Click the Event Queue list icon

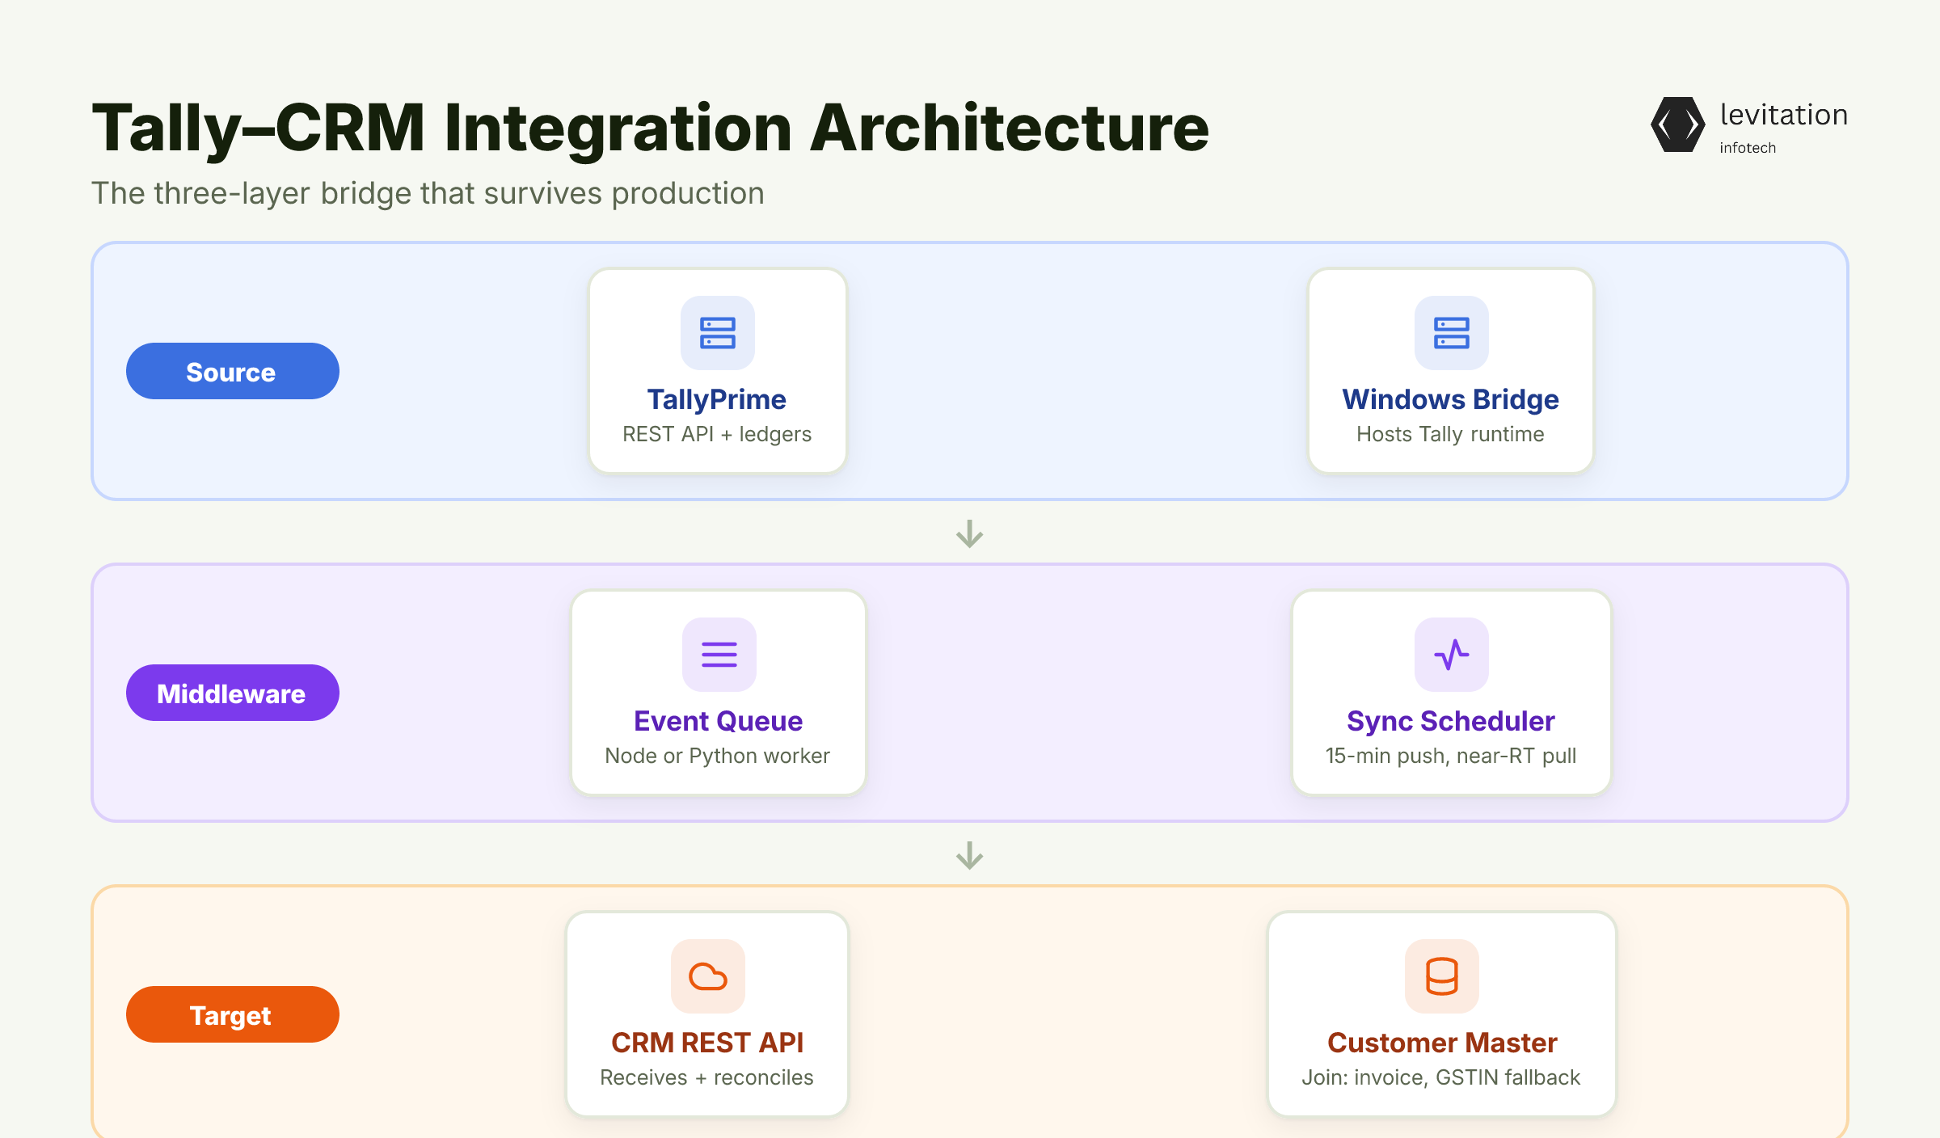719,655
